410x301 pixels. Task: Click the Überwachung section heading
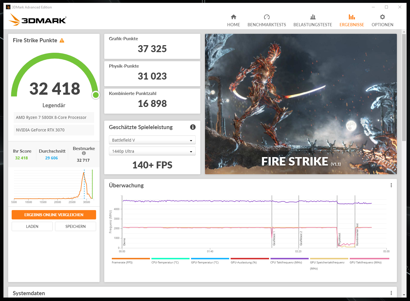point(126,185)
